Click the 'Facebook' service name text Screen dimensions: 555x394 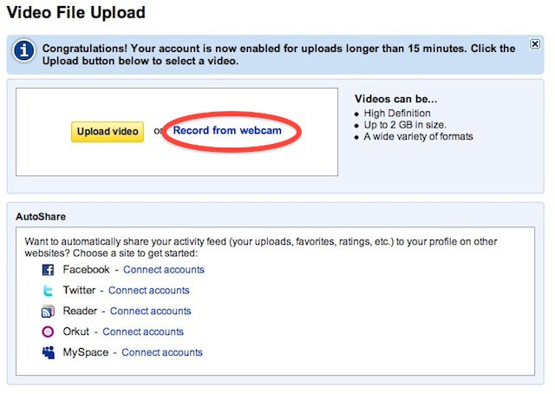[86, 270]
